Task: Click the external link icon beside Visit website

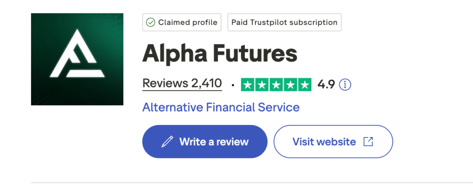Action: [x=368, y=142]
